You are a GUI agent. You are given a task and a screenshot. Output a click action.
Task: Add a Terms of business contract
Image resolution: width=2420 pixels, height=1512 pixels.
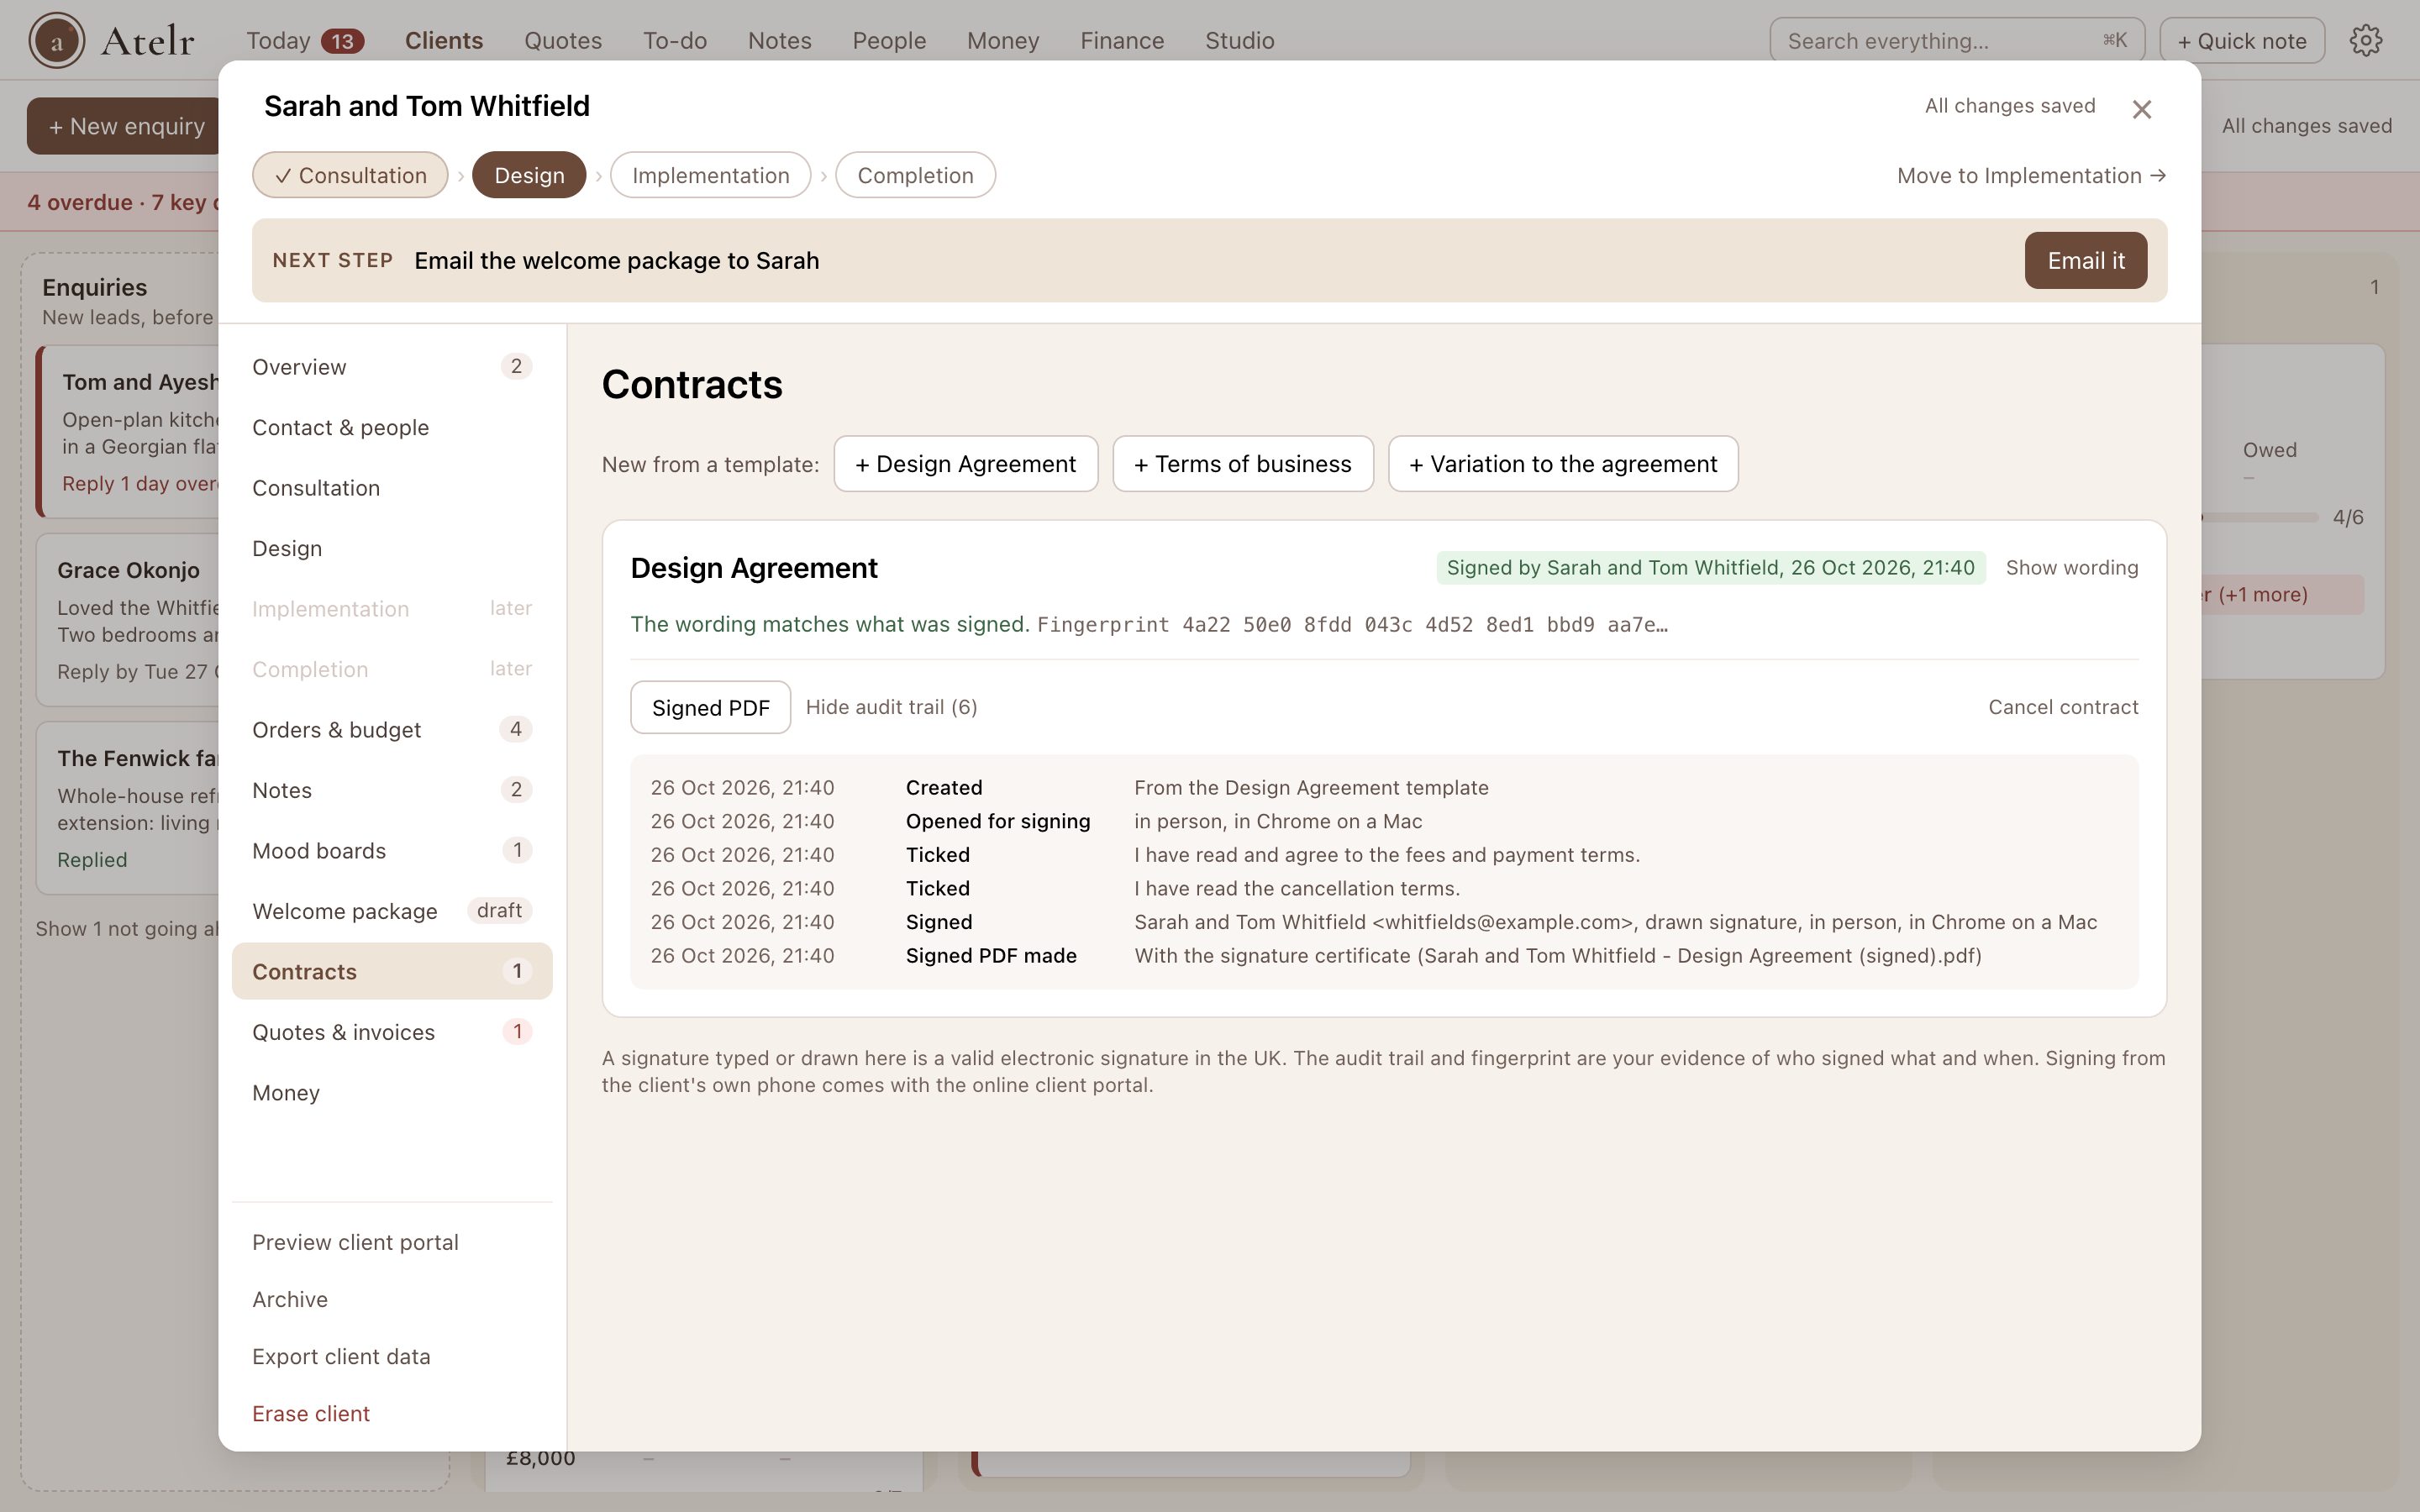(x=1243, y=464)
